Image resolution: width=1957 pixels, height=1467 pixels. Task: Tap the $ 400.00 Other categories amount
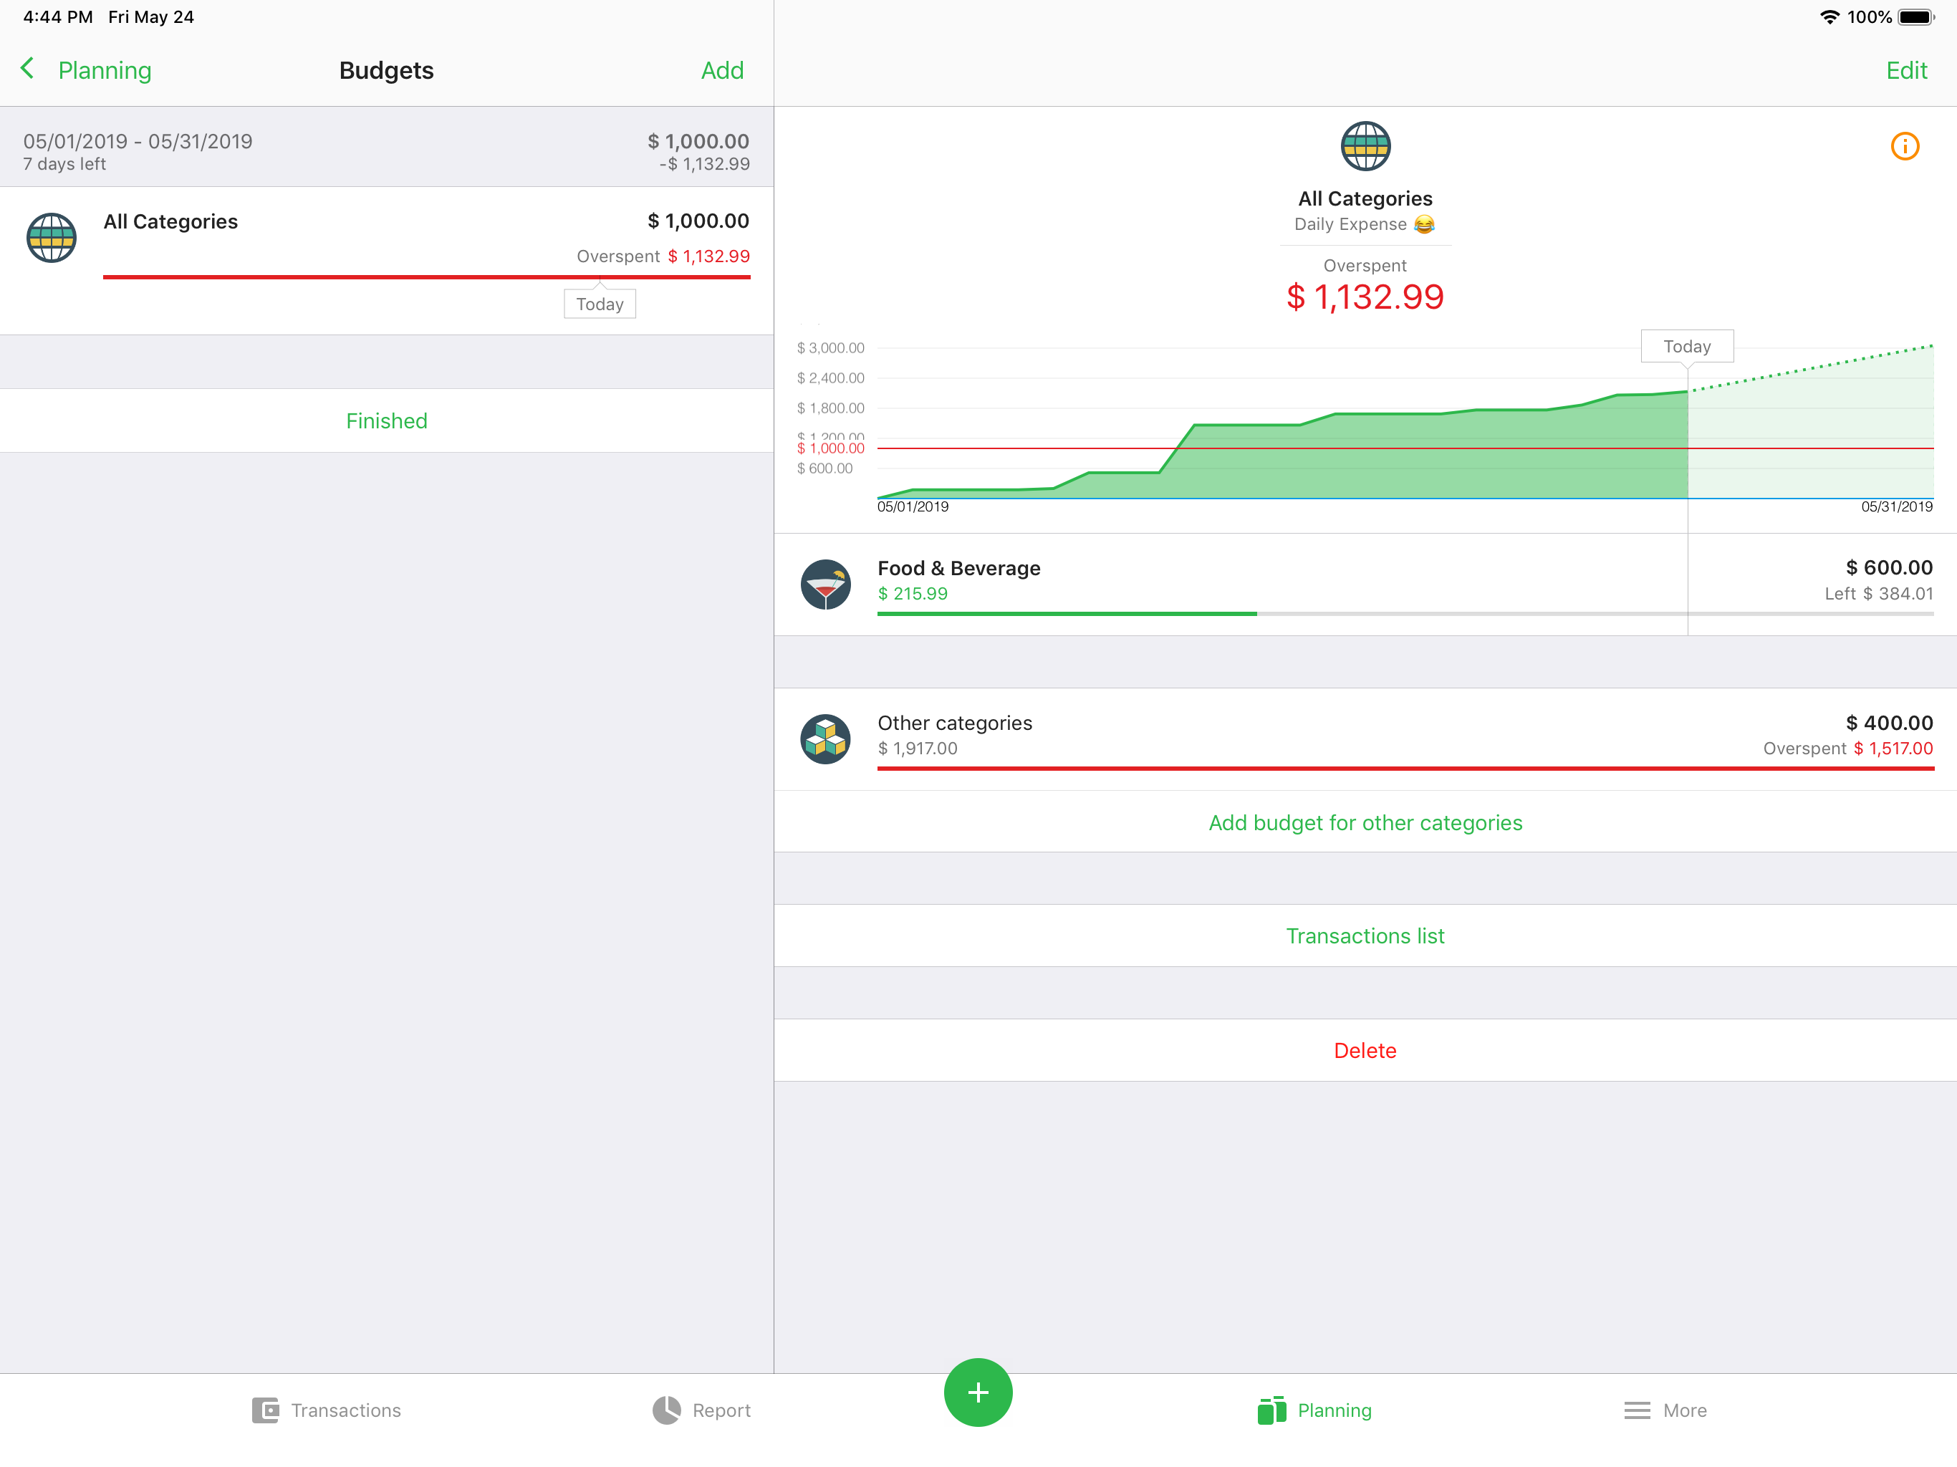[1889, 723]
